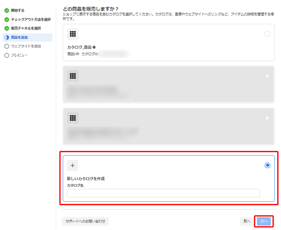Image resolution: width=281 pixels, height=230 pixels.
Task: Select the 新しいカタログを作成 radio button
Action: pyautogui.click(x=267, y=165)
